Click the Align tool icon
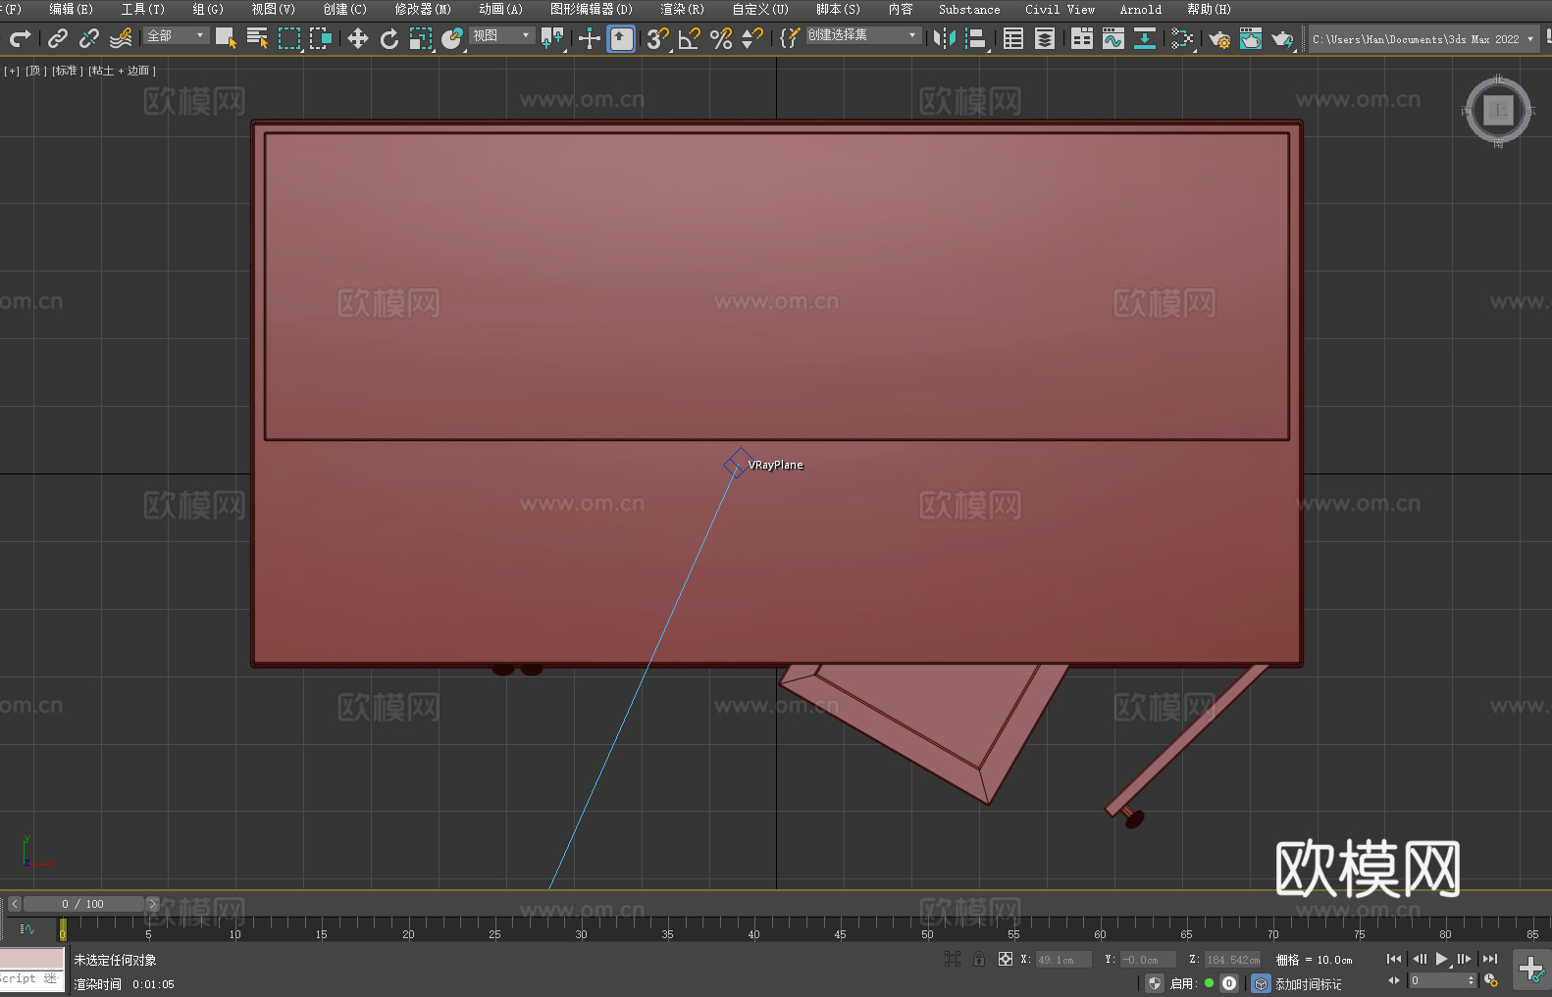Image resolution: width=1552 pixels, height=997 pixels. coord(976,38)
